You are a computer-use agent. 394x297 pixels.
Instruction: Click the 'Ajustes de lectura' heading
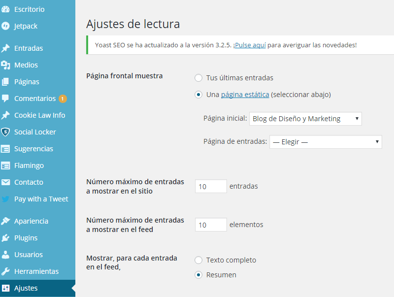[x=133, y=24]
